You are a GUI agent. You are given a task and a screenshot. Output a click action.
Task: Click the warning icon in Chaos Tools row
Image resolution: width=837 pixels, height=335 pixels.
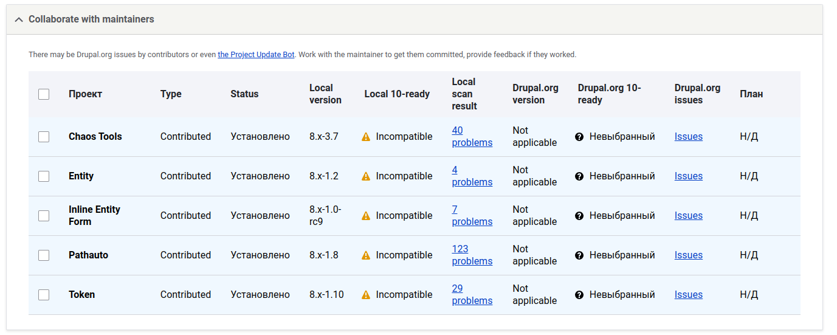click(366, 137)
